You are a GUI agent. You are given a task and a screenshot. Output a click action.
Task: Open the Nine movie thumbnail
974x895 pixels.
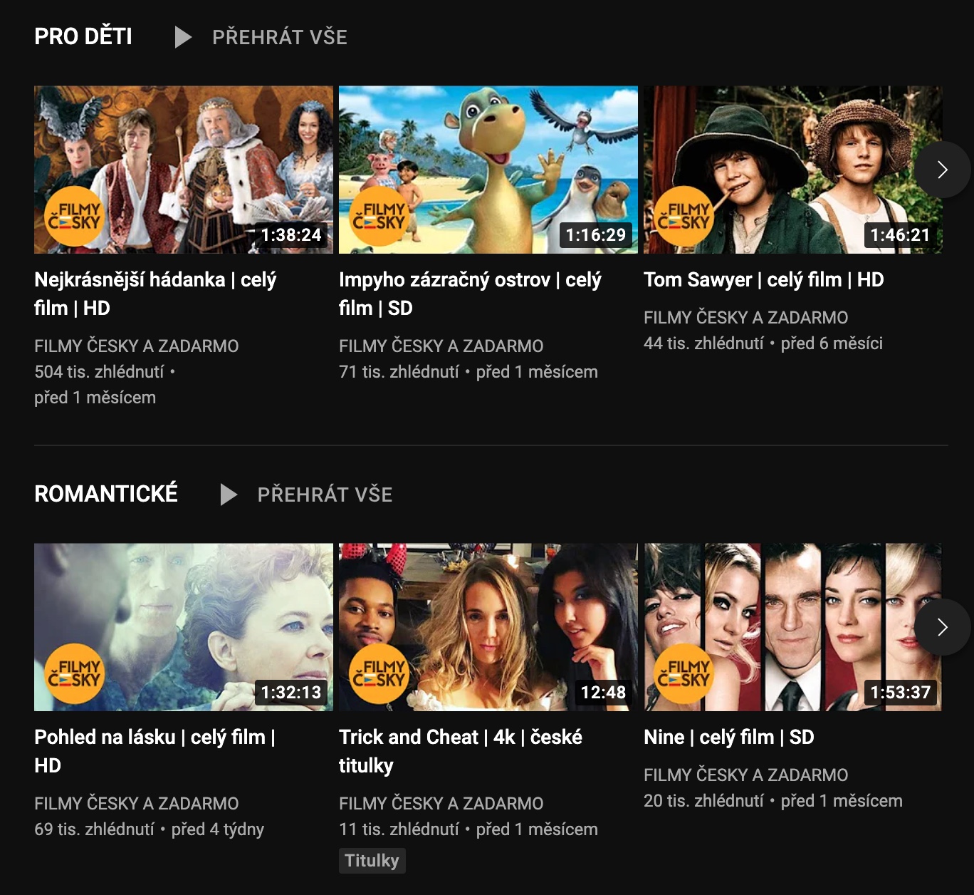pyautogui.click(x=793, y=627)
